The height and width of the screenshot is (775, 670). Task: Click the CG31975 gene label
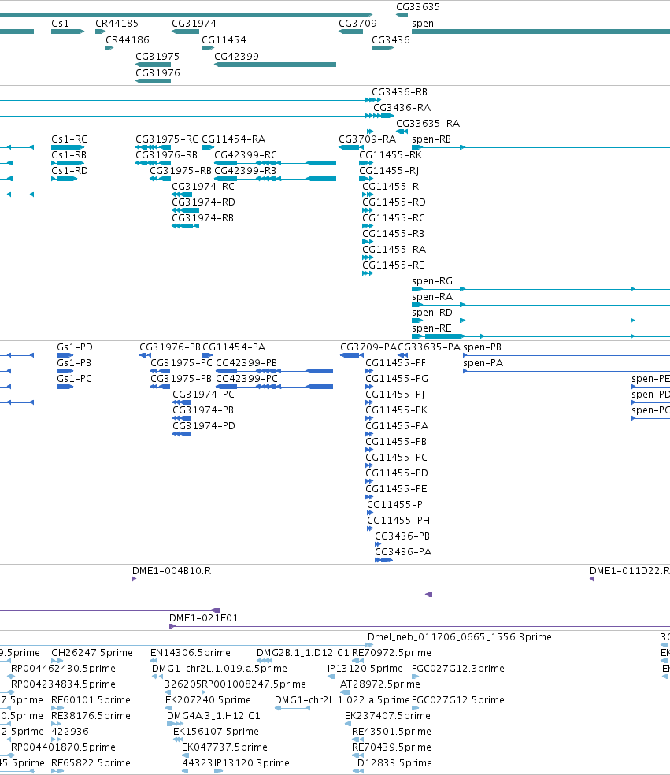pyautogui.click(x=157, y=57)
